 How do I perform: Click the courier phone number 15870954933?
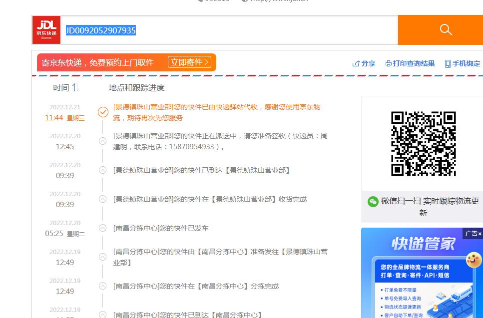(192, 147)
